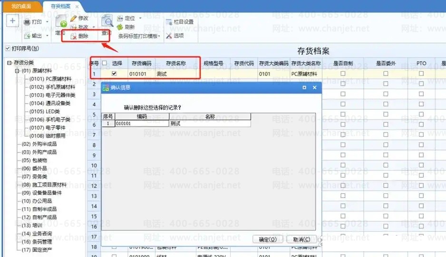Image resolution: width=446 pixels, height=257 pixels.
Task: Select (0102) 手机原辅材料 category
Action: 52,87
